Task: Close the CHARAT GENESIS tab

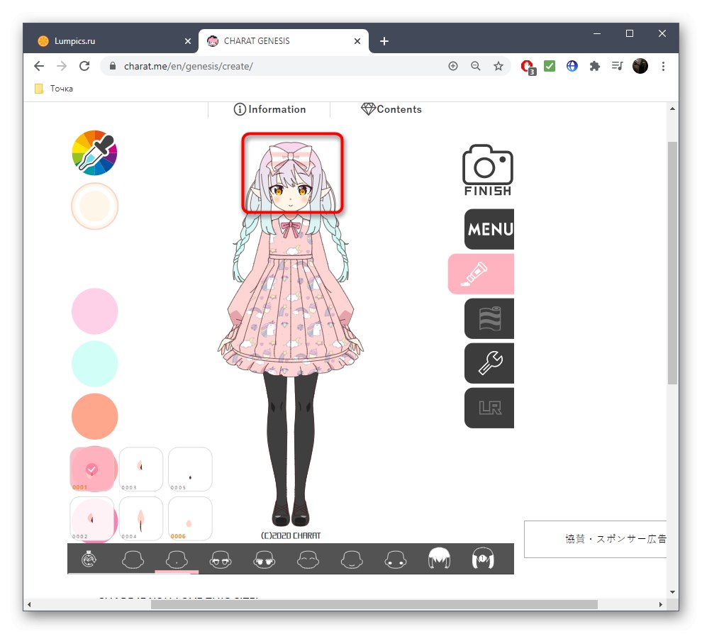Action: 357,41
